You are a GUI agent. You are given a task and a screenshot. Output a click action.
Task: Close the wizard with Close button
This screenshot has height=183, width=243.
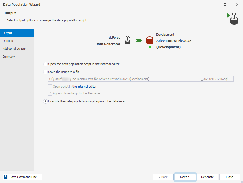tap(230, 177)
